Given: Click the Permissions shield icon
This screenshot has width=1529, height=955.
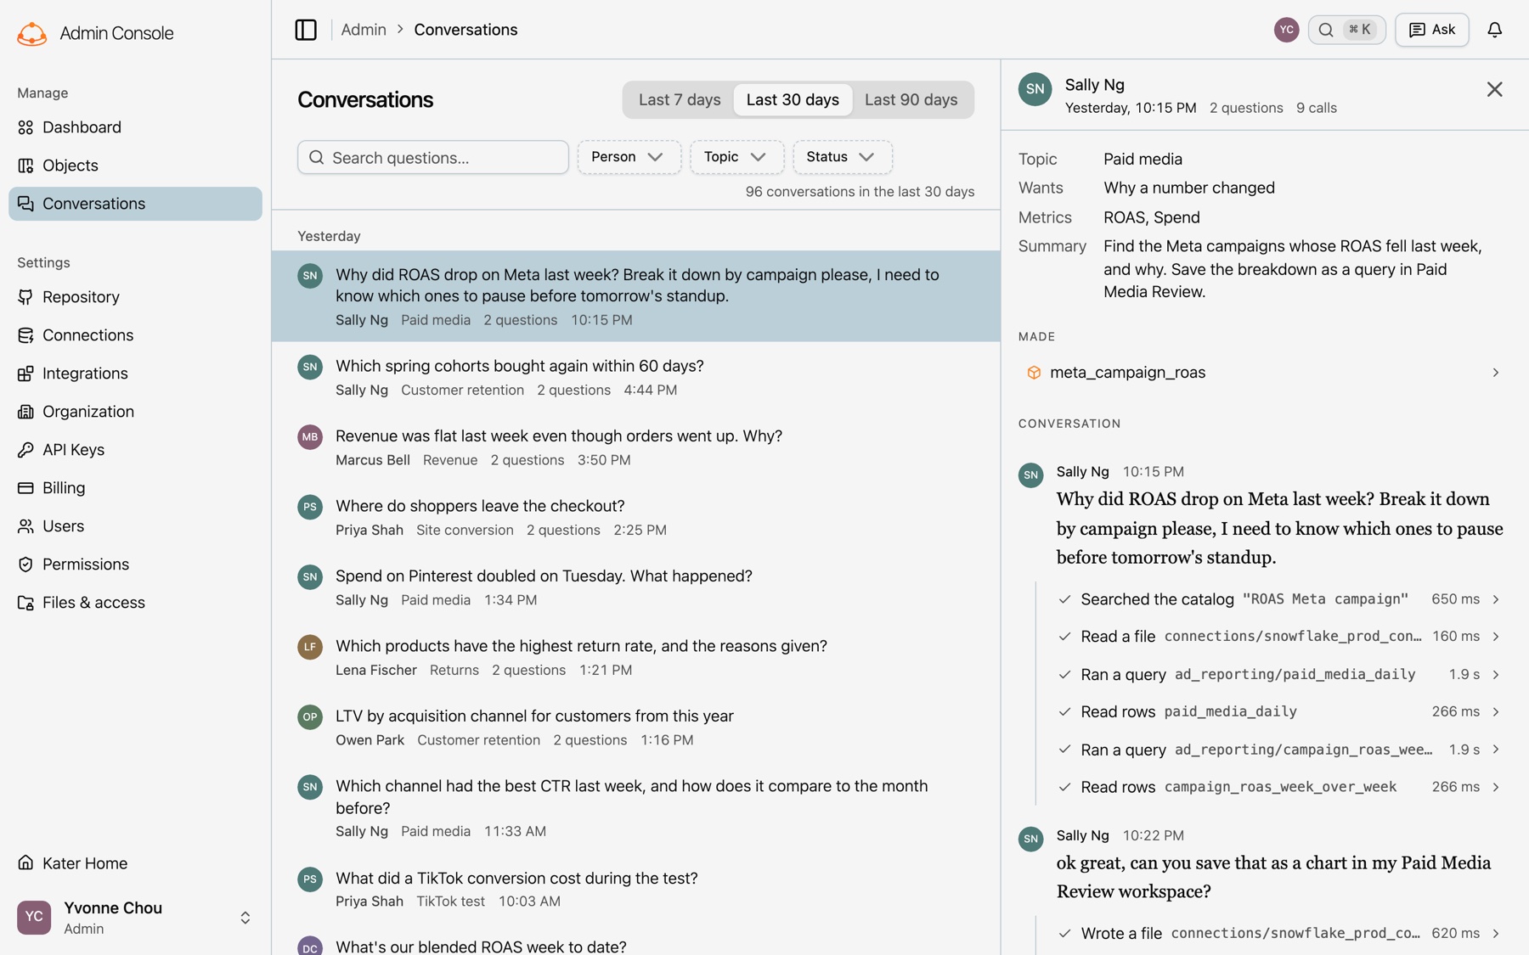Looking at the screenshot, I should [x=25, y=565].
